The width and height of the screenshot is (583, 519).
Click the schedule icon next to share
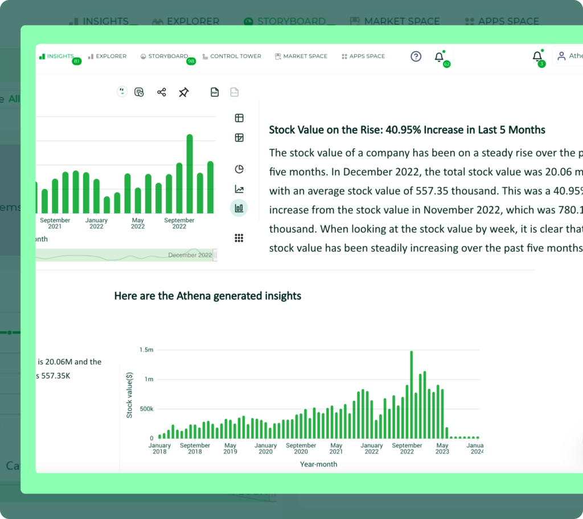139,92
